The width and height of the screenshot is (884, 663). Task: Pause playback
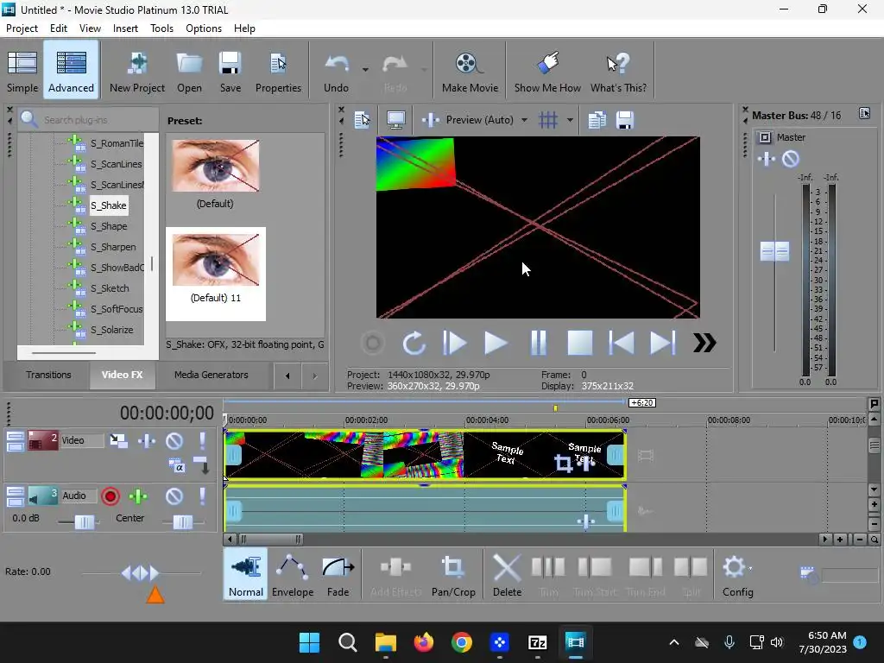tap(539, 343)
